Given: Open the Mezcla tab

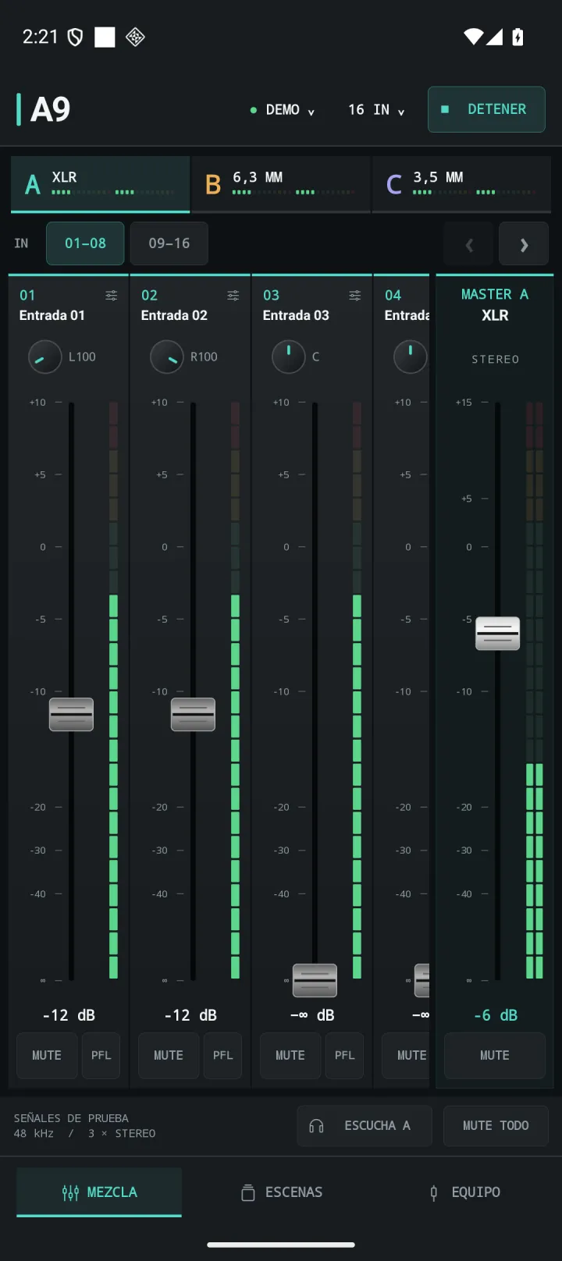Looking at the screenshot, I should point(99,1192).
